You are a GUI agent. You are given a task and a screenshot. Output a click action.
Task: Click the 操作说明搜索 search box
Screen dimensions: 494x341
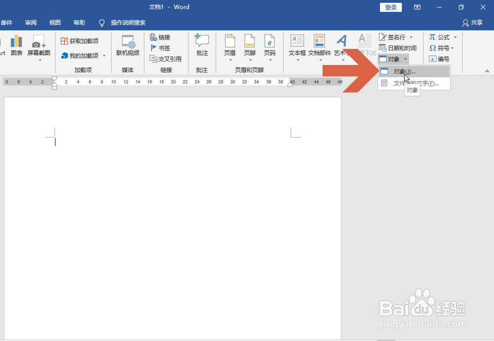coord(128,23)
